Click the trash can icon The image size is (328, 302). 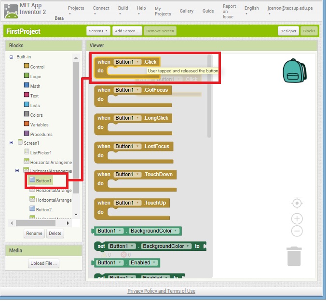294,256
